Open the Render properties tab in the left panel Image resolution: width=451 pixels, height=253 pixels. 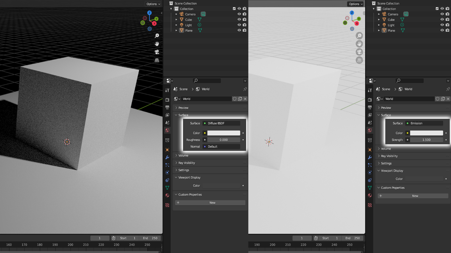(167, 100)
